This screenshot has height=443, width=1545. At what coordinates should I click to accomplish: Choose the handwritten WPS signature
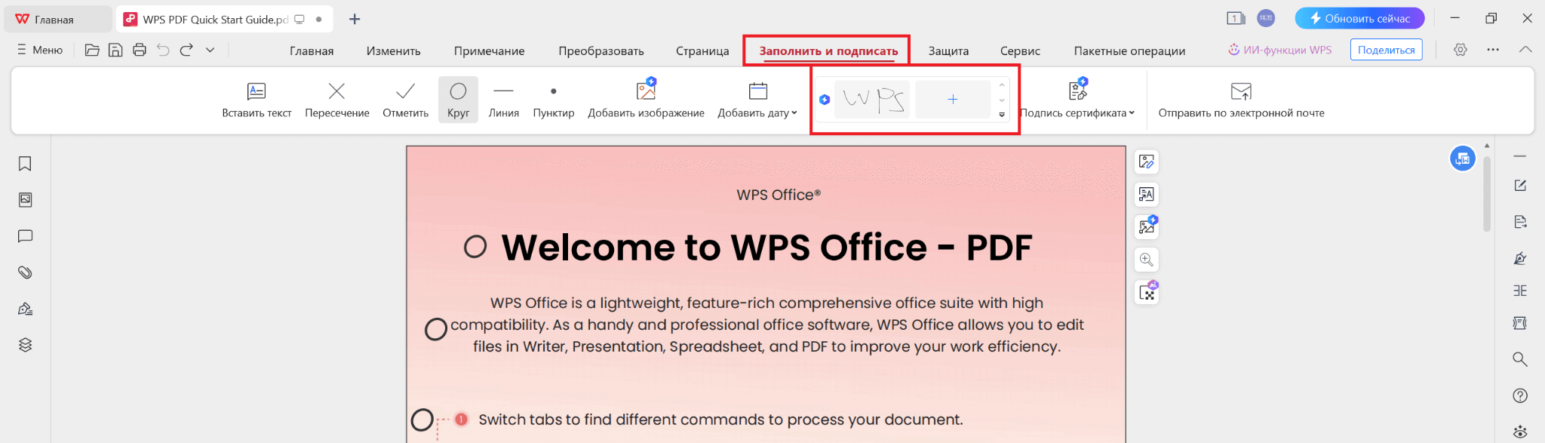(x=873, y=99)
